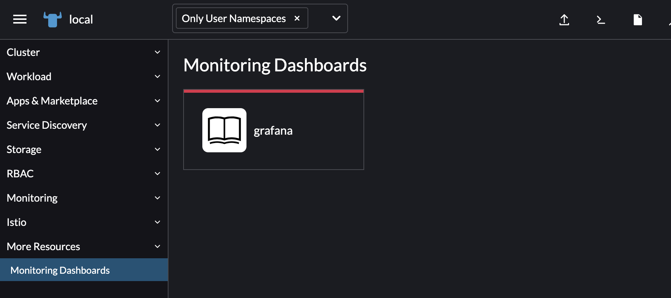This screenshot has width=671, height=298.
Task: Click the grafana book icon
Action: [224, 130]
